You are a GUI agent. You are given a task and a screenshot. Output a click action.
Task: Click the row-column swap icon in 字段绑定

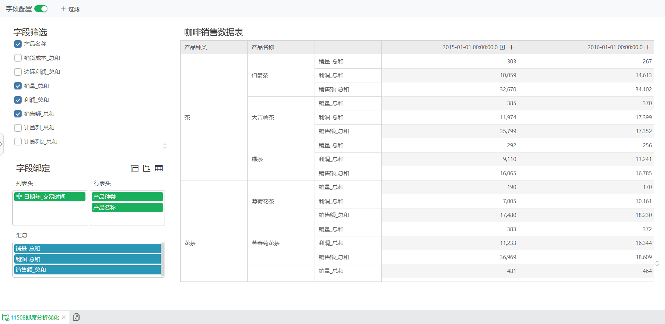pyautogui.click(x=147, y=169)
